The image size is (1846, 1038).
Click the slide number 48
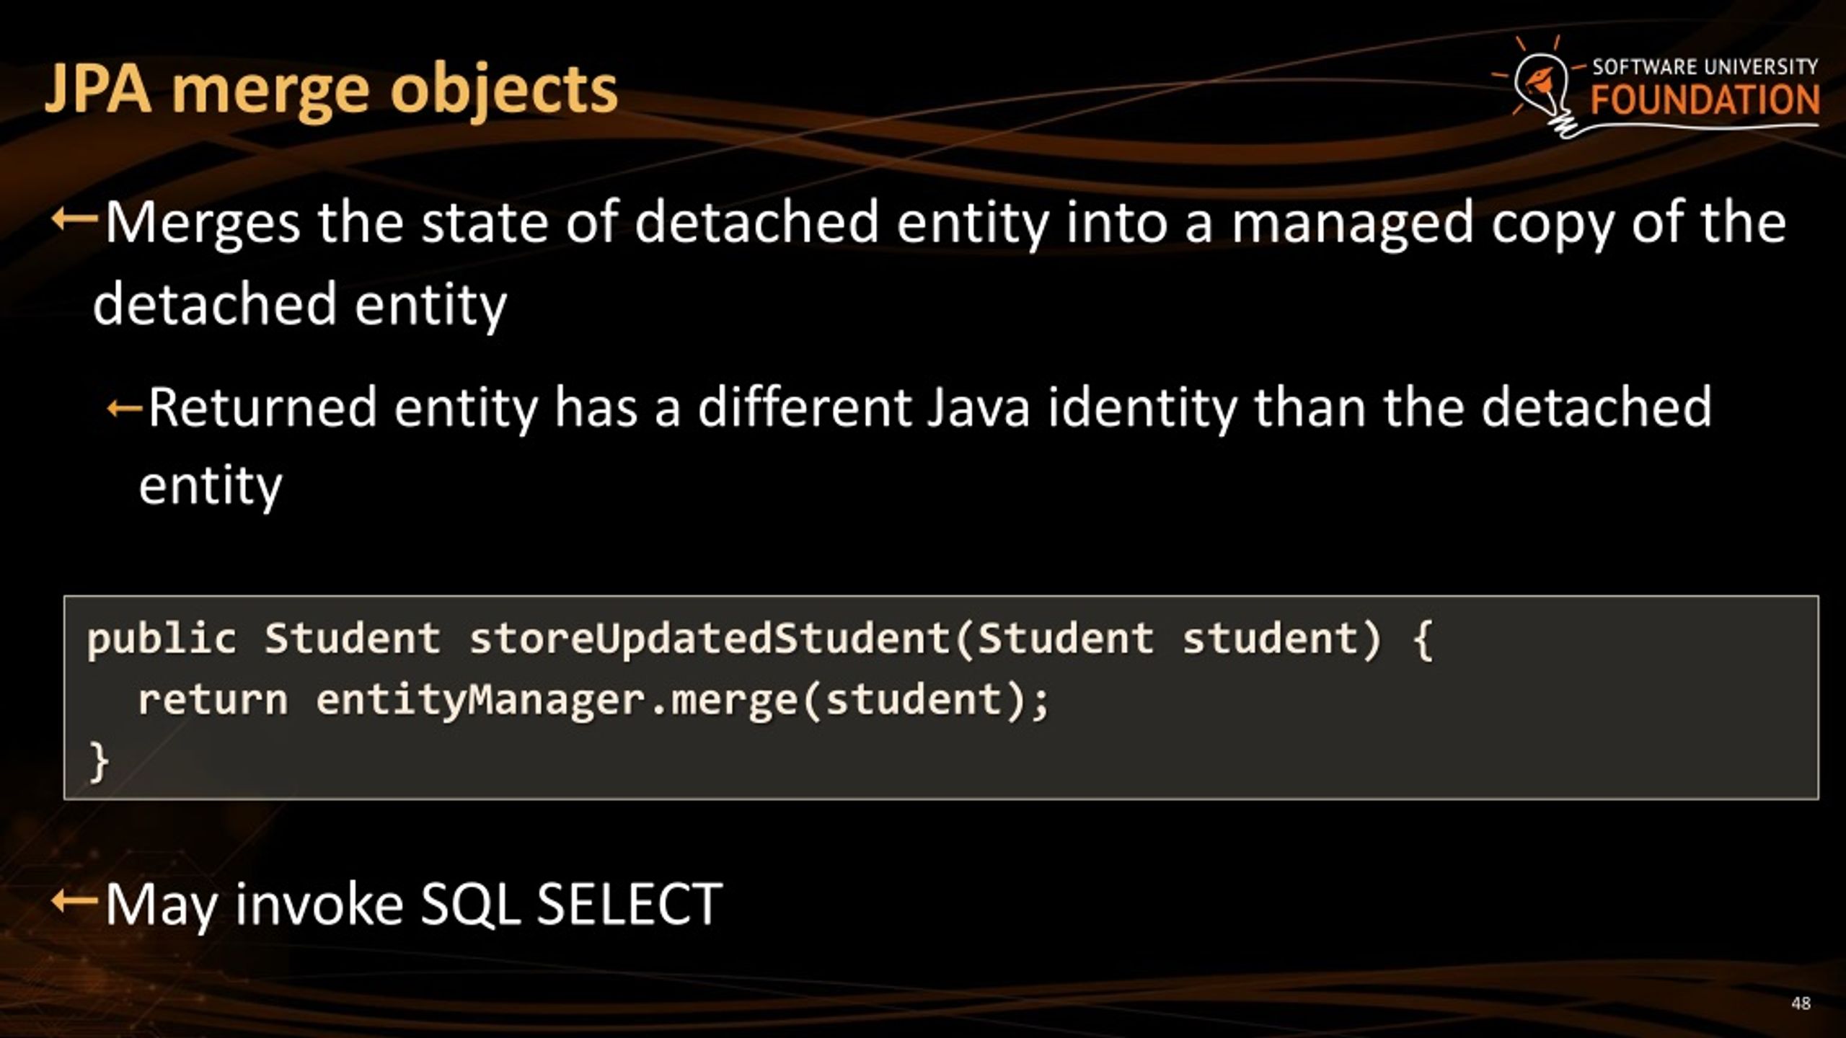(1801, 1003)
